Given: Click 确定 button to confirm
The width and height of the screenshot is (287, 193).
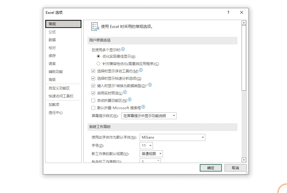Looking at the screenshot, I should [x=211, y=168].
